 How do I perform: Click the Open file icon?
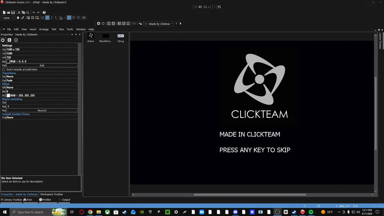[x=9, y=12]
